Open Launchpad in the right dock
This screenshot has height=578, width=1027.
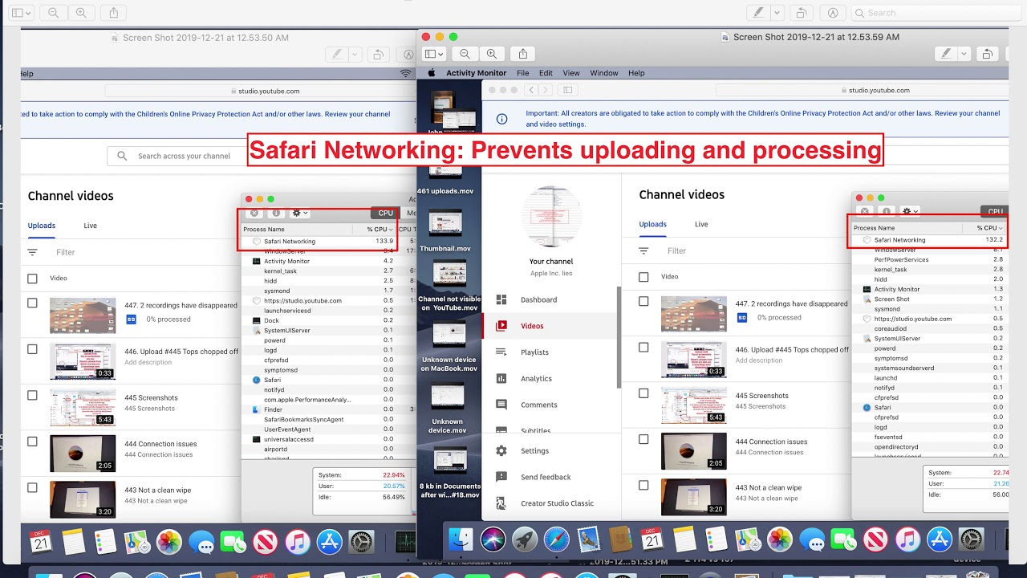click(x=525, y=539)
